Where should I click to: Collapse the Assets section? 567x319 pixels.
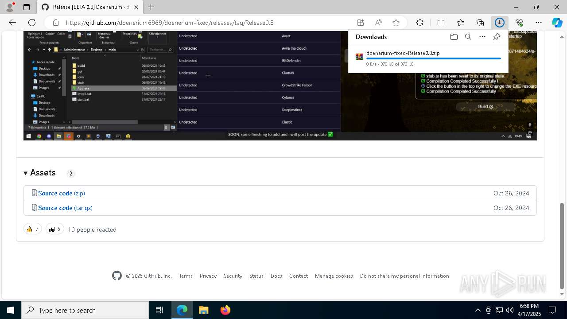point(40,173)
